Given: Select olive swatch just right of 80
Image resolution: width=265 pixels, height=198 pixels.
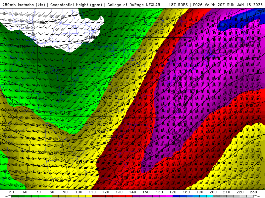Looking at the screenshot, I should [x=55, y=196].
